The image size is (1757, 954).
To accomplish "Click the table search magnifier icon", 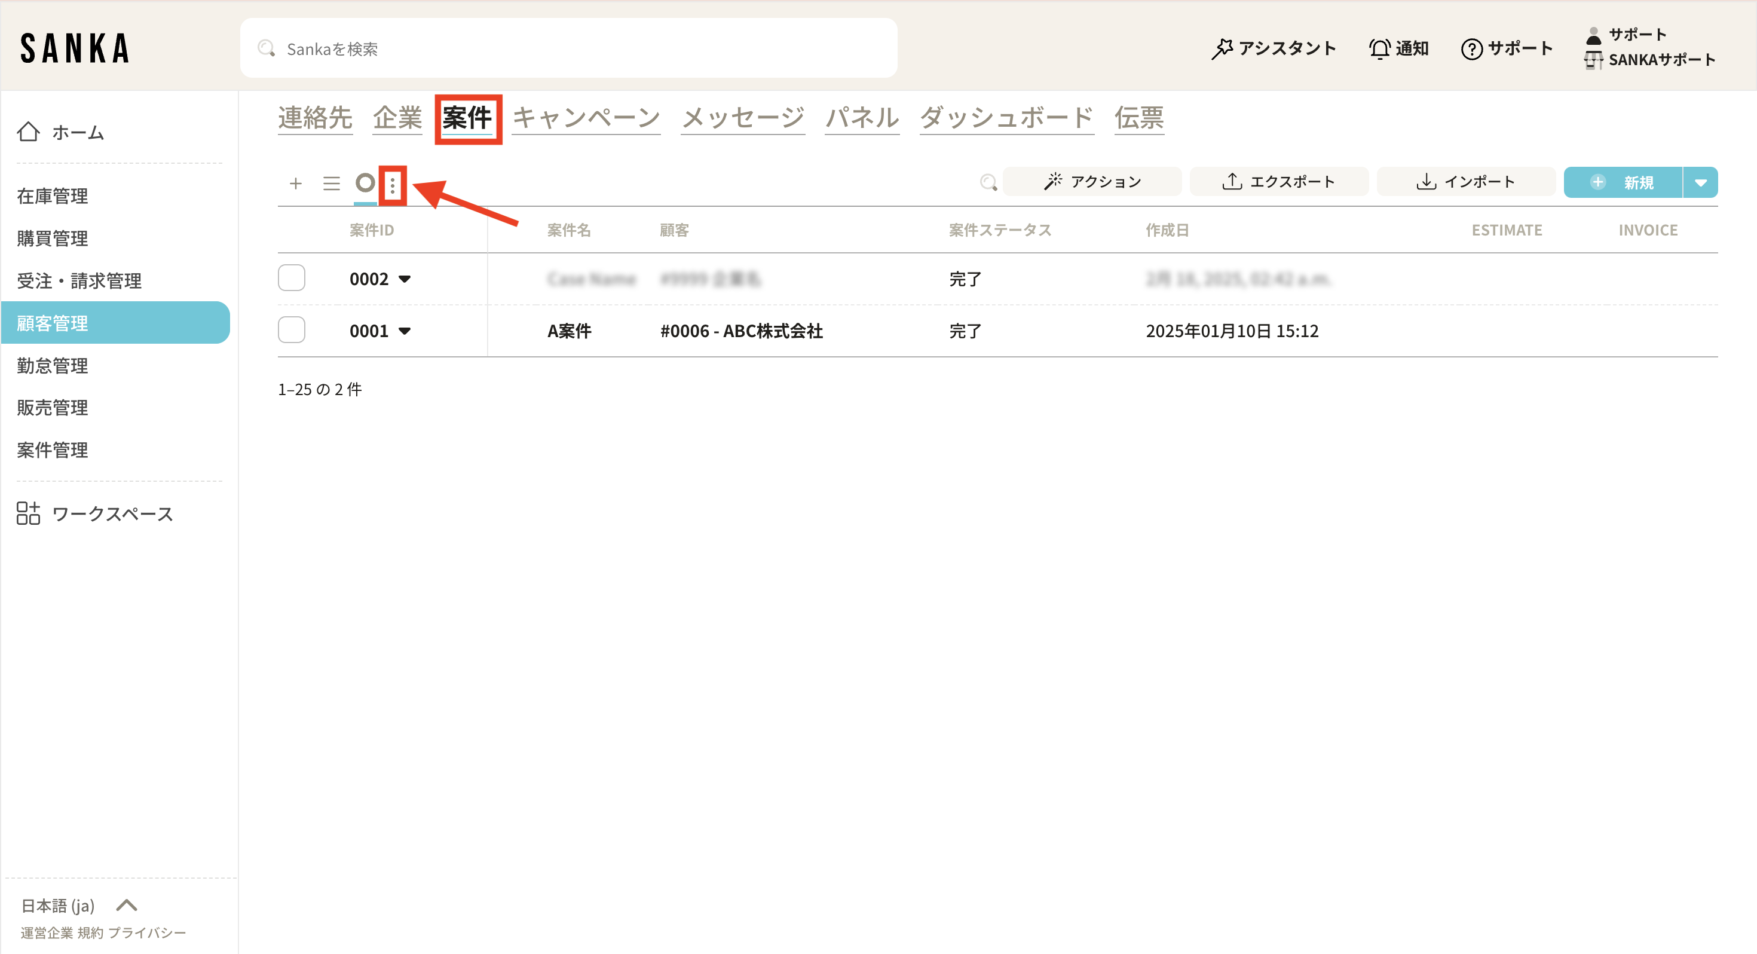I will [x=988, y=182].
